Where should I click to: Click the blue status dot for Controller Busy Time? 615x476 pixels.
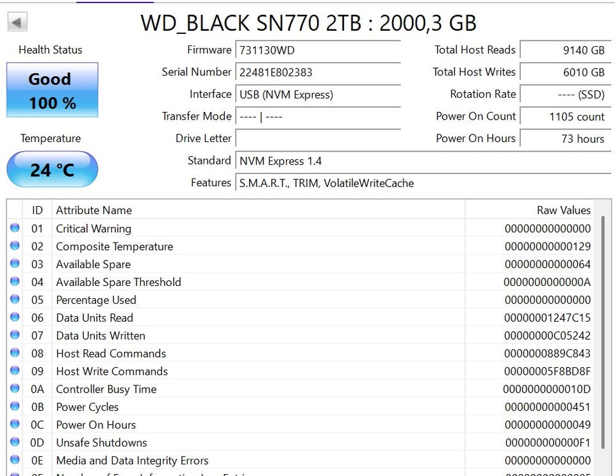click(15, 388)
